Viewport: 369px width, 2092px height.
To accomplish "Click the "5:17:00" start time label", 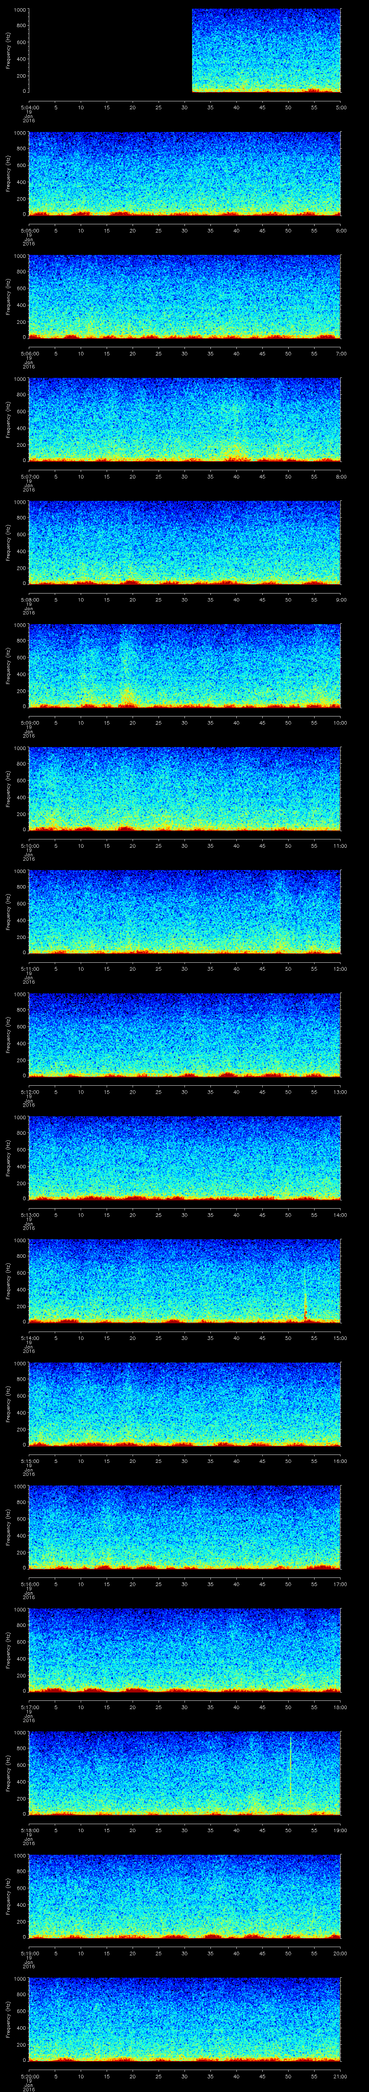I will click(29, 1707).
